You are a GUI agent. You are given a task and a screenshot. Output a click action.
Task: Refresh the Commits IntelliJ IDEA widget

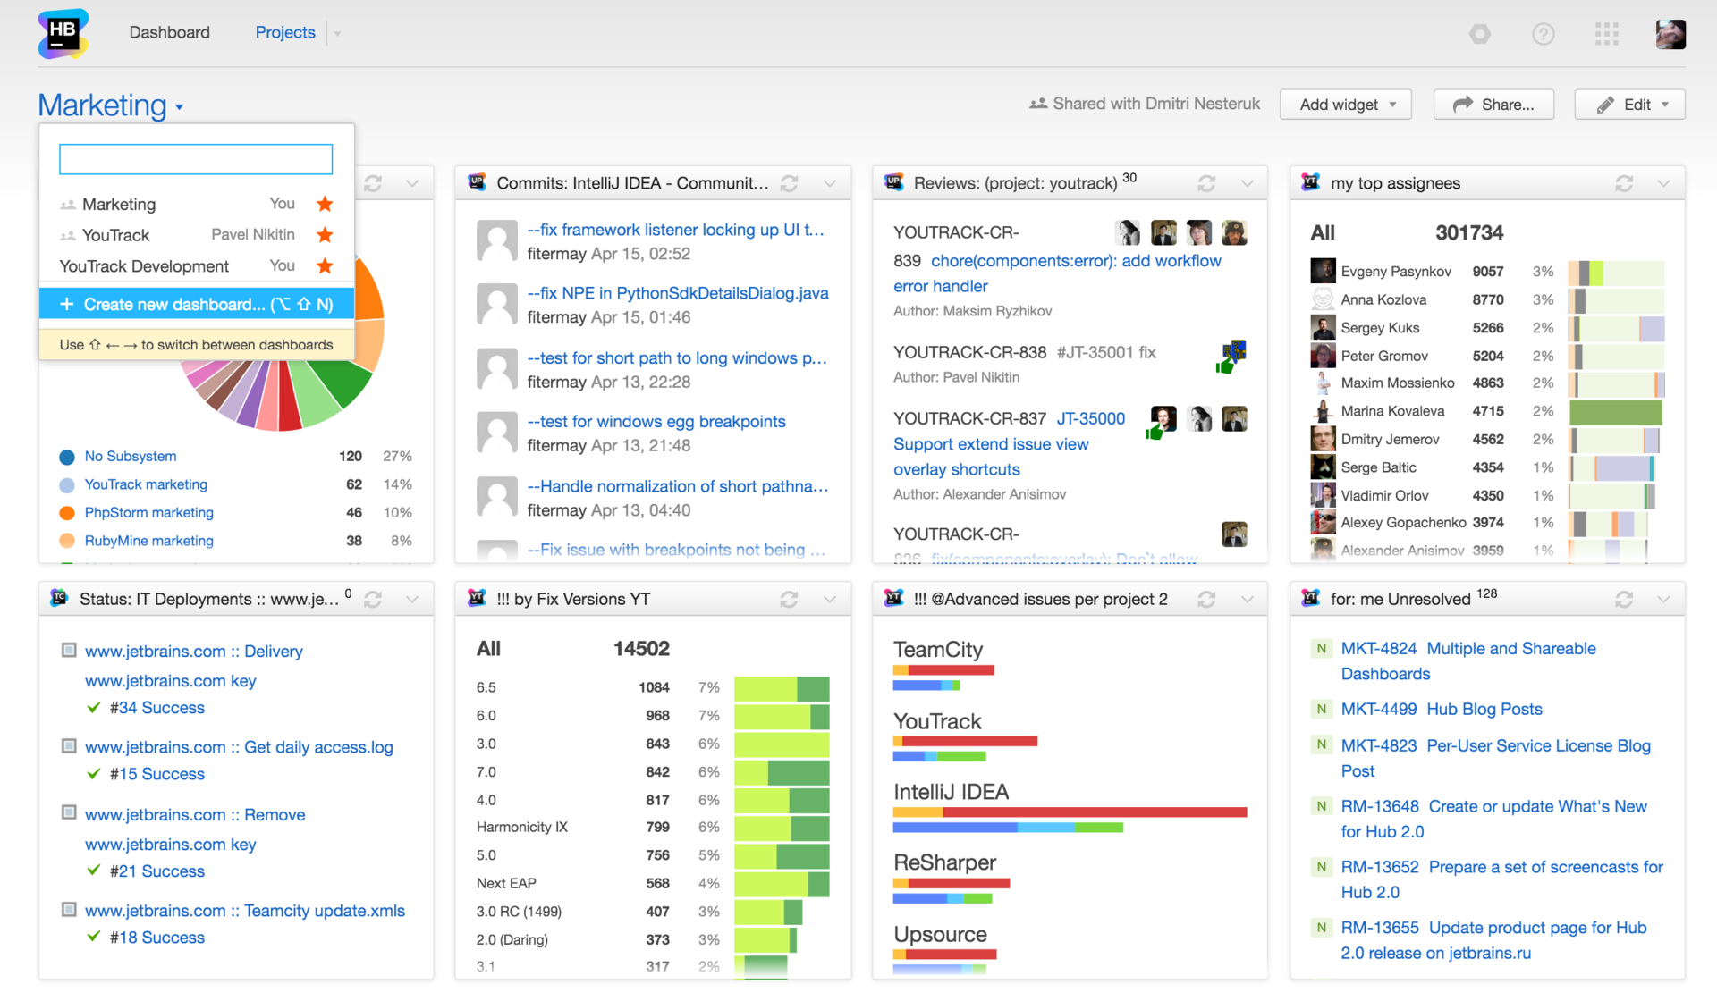789,183
